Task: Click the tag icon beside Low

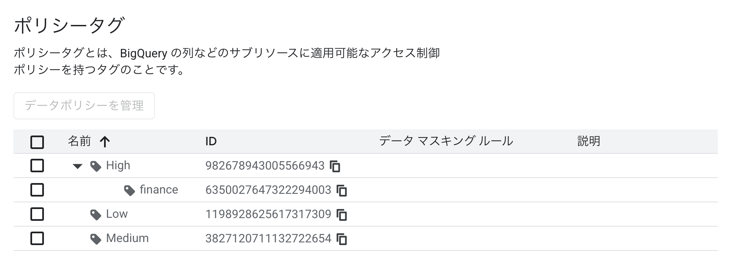Action: click(96, 215)
